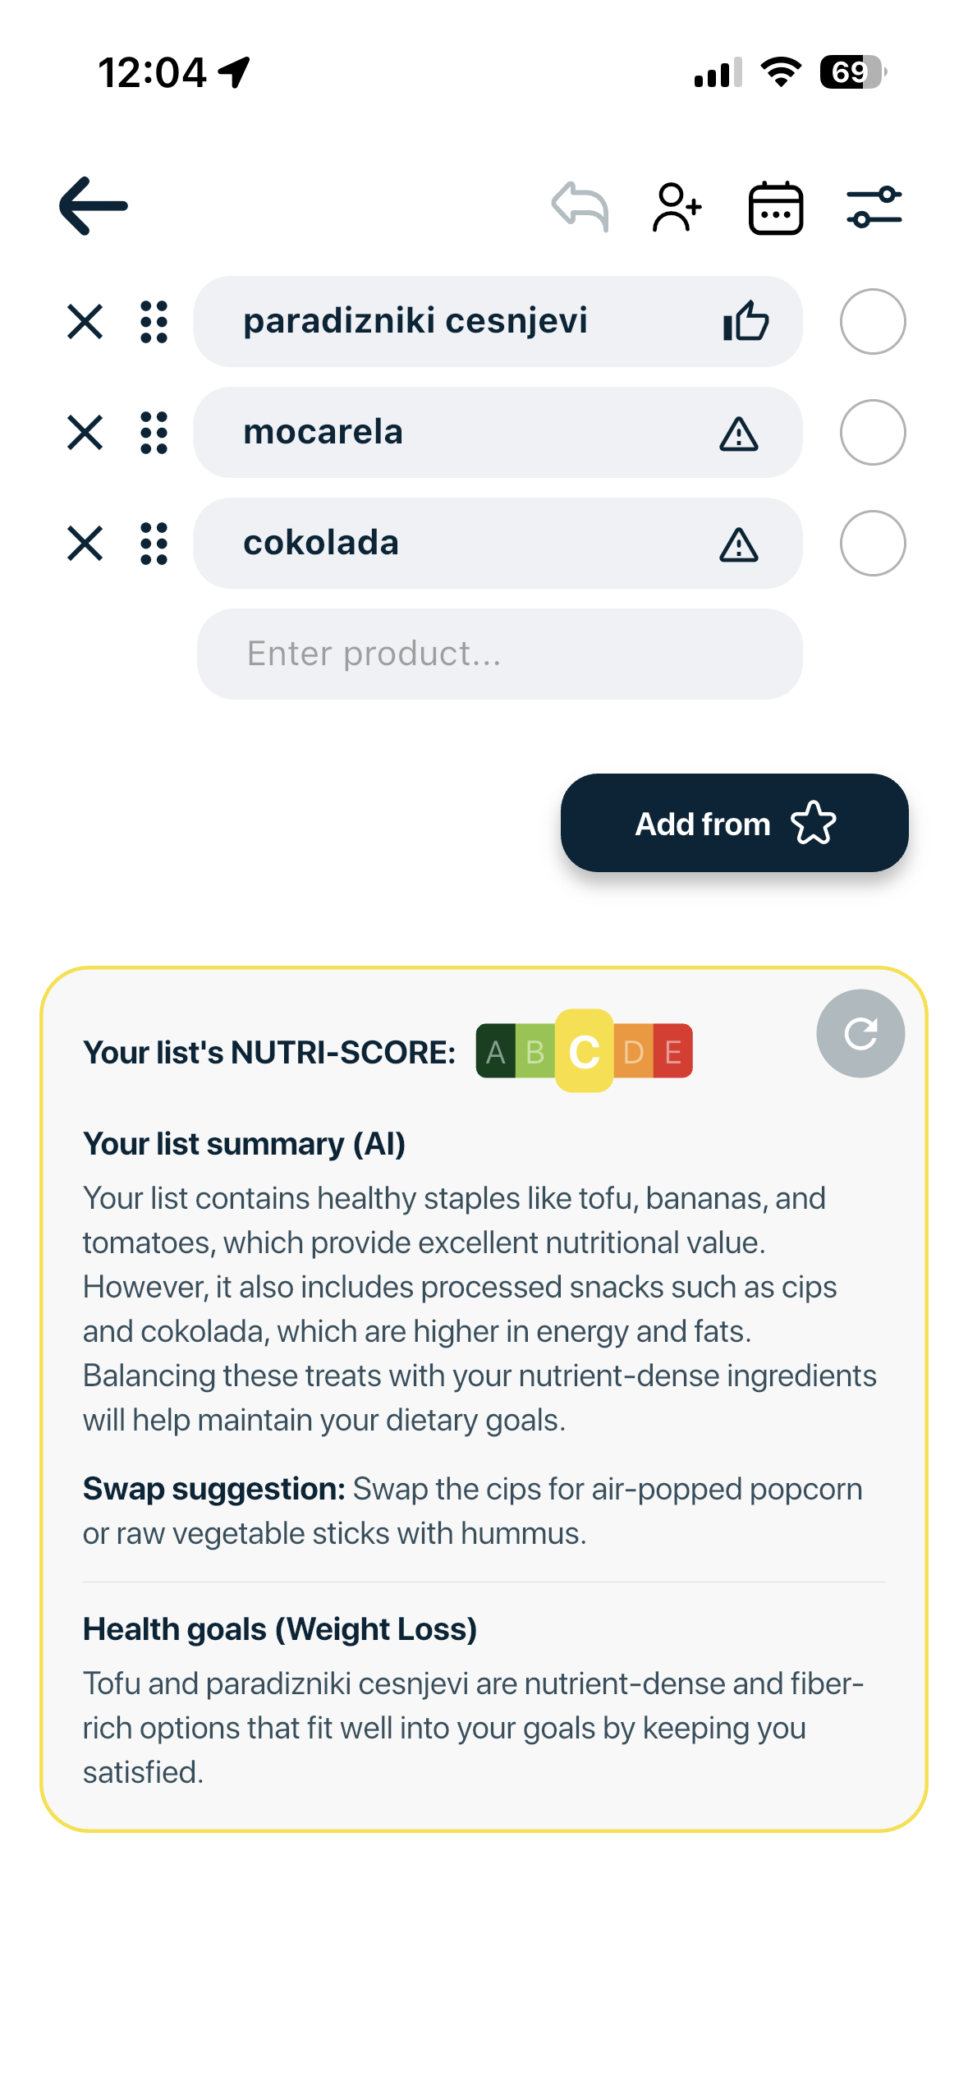Remove paradizniki cesnjevi with its X
Image resolution: width=968 pixels, height=2099 pixels.
pyautogui.click(x=85, y=321)
